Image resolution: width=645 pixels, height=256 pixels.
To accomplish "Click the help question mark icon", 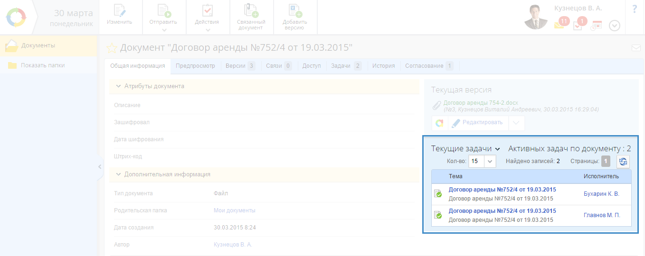I will (x=635, y=9).
